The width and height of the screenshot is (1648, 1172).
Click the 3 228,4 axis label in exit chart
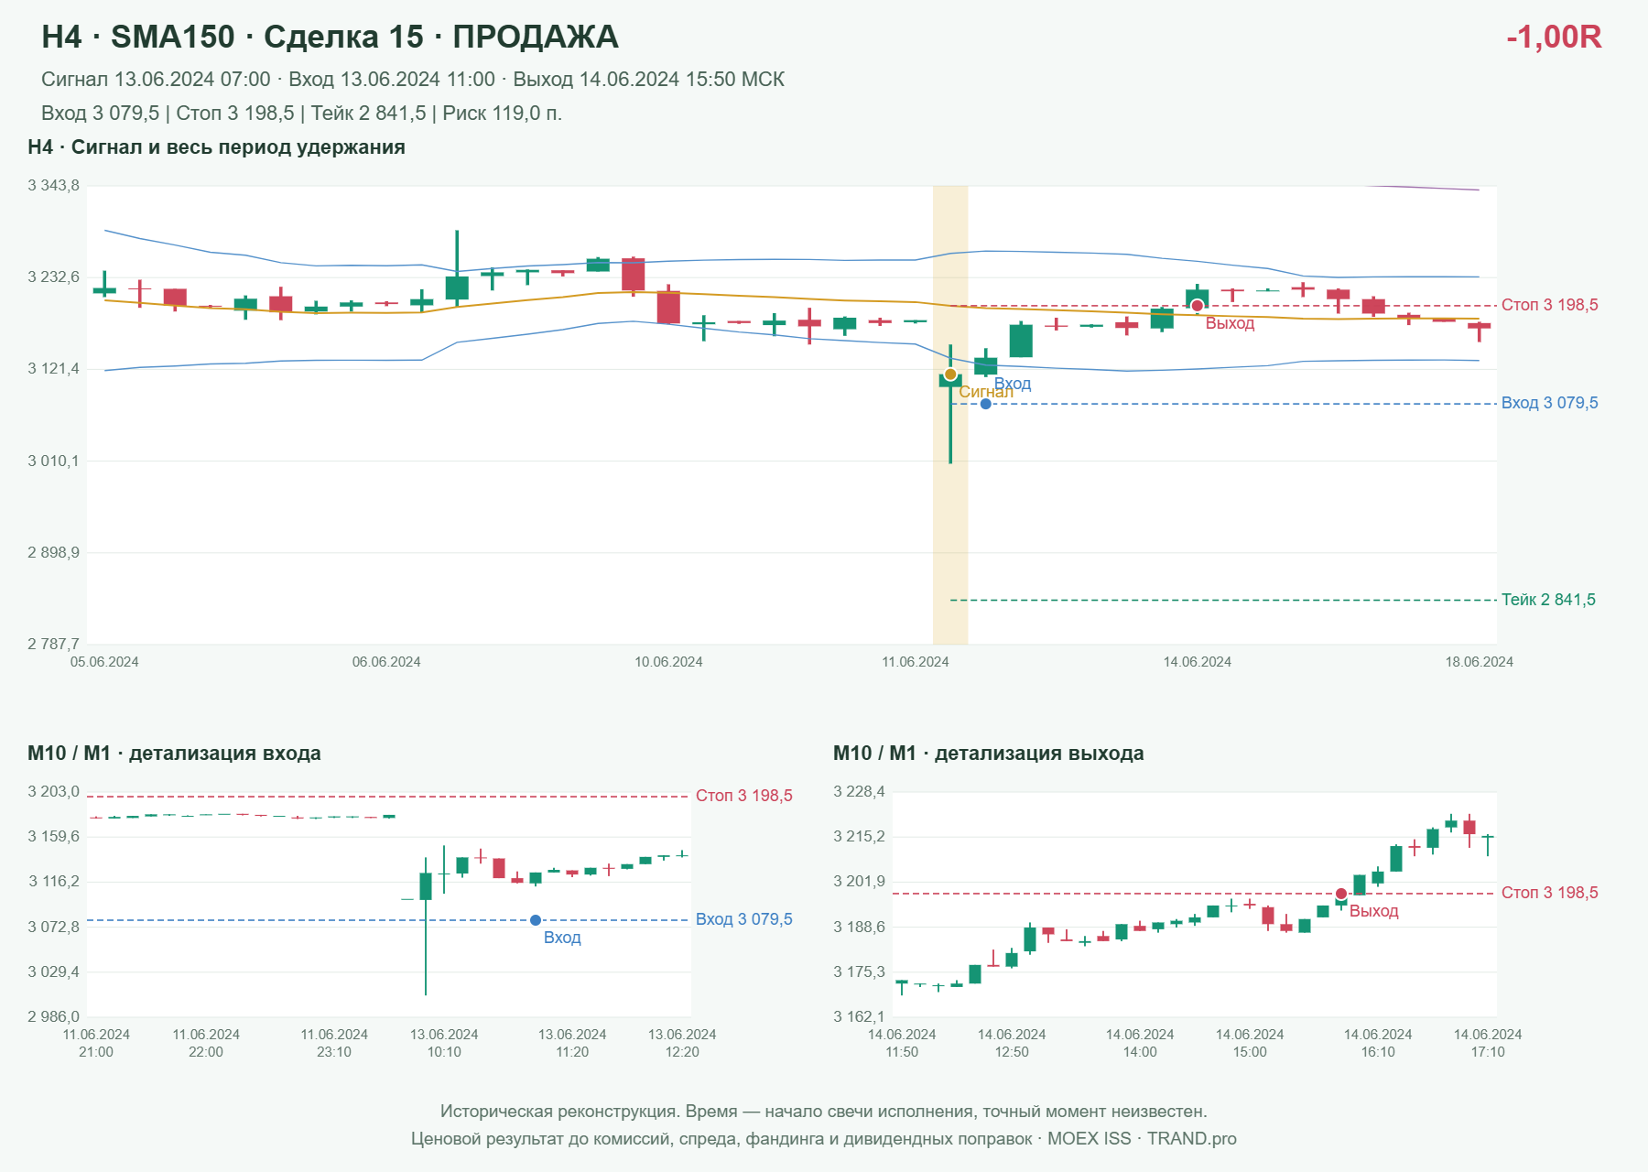(859, 792)
